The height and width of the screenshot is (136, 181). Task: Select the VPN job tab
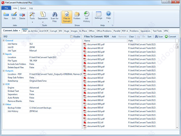pyautogui.click(x=166, y=31)
